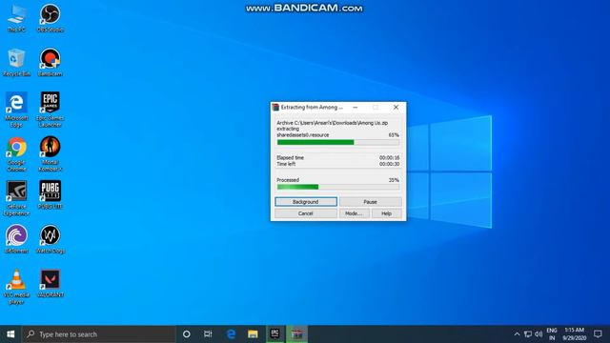Open File Explorer from taskbar

click(x=253, y=334)
